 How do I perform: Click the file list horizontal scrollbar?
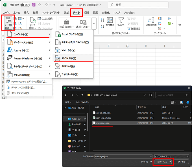[x=138, y=151]
